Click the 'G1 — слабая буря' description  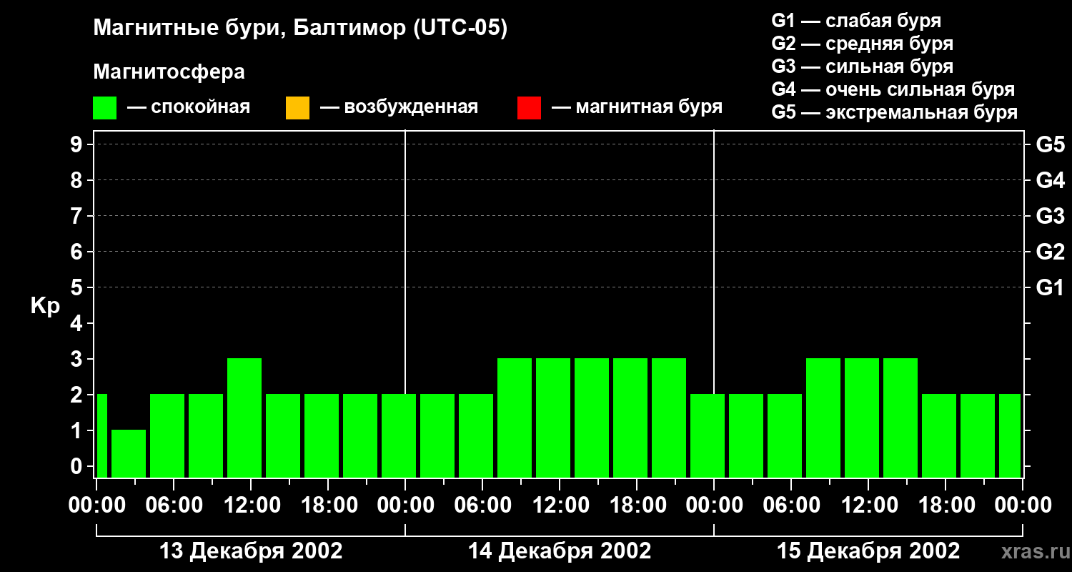856,21
